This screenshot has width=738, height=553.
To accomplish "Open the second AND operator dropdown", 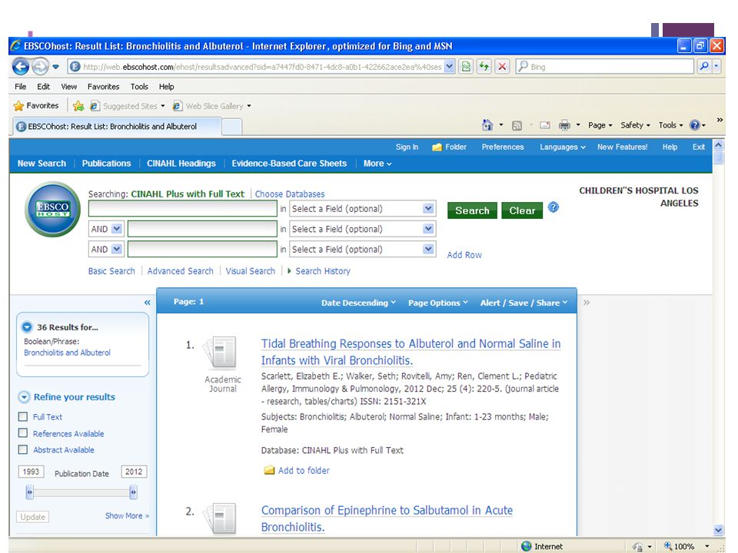I will click(x=106, y=249).
